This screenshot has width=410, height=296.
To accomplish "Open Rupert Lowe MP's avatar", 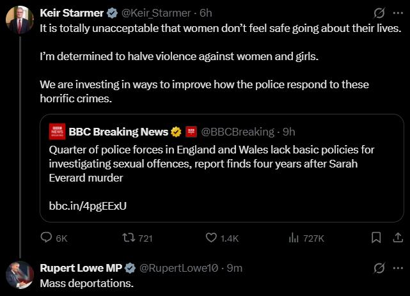I will 20,276.
